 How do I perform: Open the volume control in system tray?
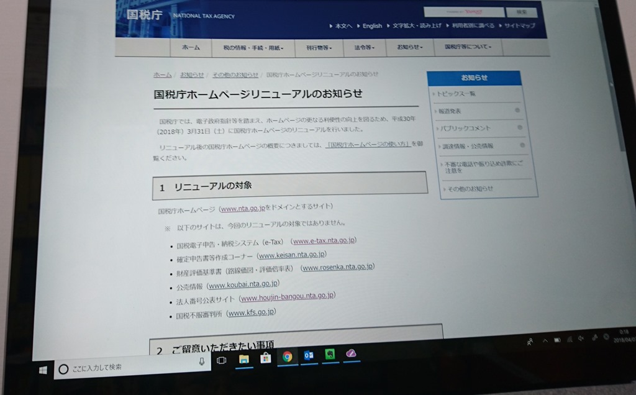(x=581, y=338)
